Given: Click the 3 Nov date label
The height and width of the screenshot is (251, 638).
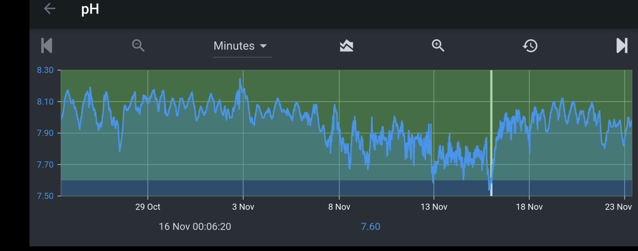Looking at the screenshot, I should point(243,207).
